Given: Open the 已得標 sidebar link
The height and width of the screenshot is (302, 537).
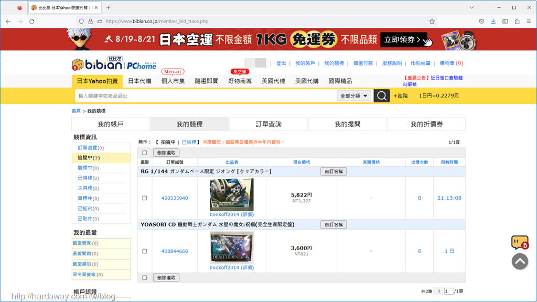Looking at the screenshot, I should (88, 178).
